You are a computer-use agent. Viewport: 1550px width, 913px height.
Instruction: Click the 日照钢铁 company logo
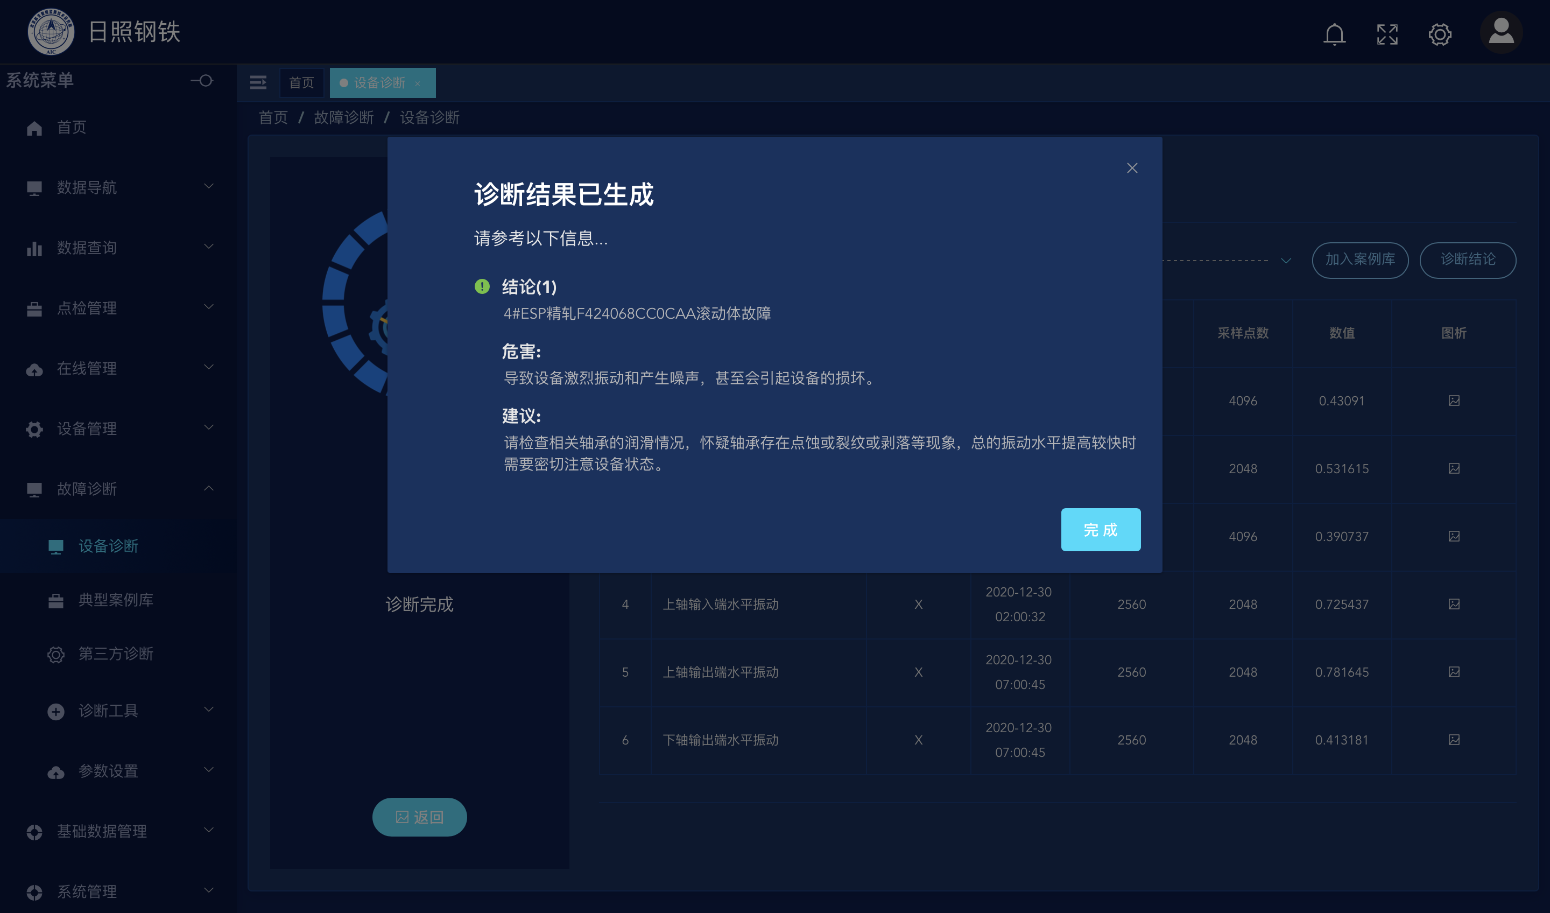(51, 31)
